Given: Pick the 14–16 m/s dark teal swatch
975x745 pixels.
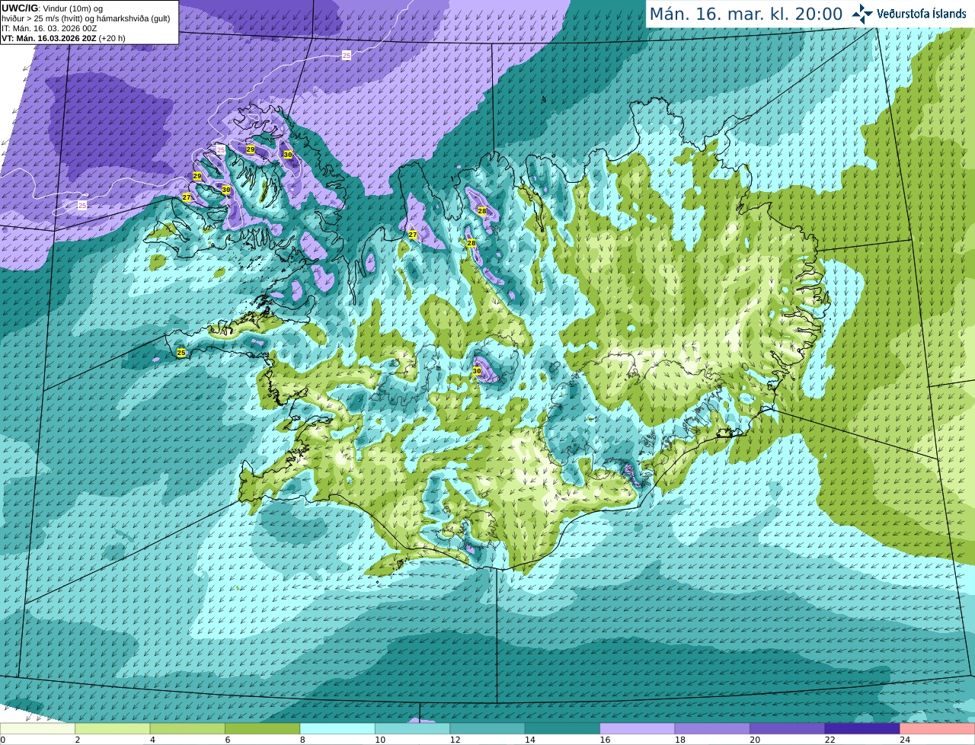Looking at the screenshot, I should click(563, 728).
